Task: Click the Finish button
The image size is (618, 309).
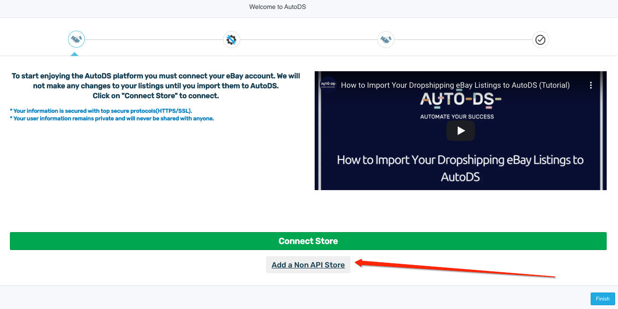Action: (602, 299)
